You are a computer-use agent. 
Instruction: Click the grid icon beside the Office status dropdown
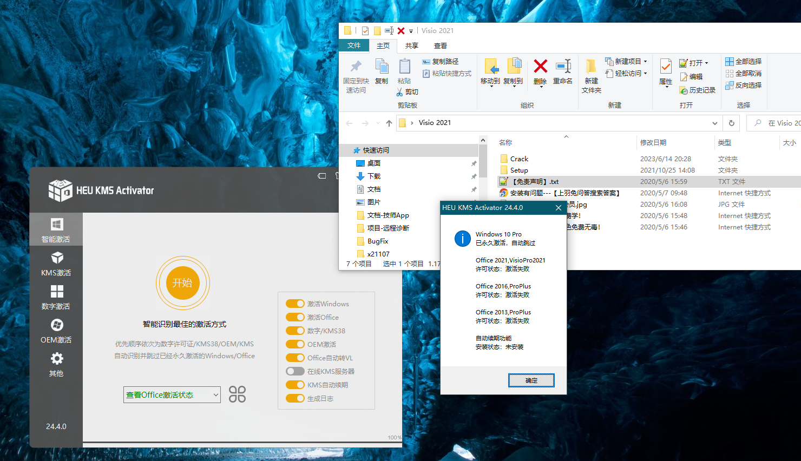237,394
